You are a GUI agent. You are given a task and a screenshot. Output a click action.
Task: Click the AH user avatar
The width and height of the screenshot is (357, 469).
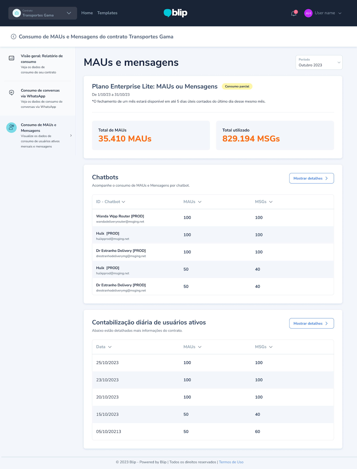point(308,13)
